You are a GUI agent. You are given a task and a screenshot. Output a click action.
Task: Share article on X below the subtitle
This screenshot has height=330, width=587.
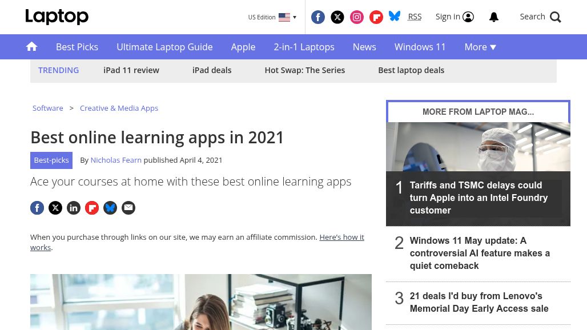[55, 208]
